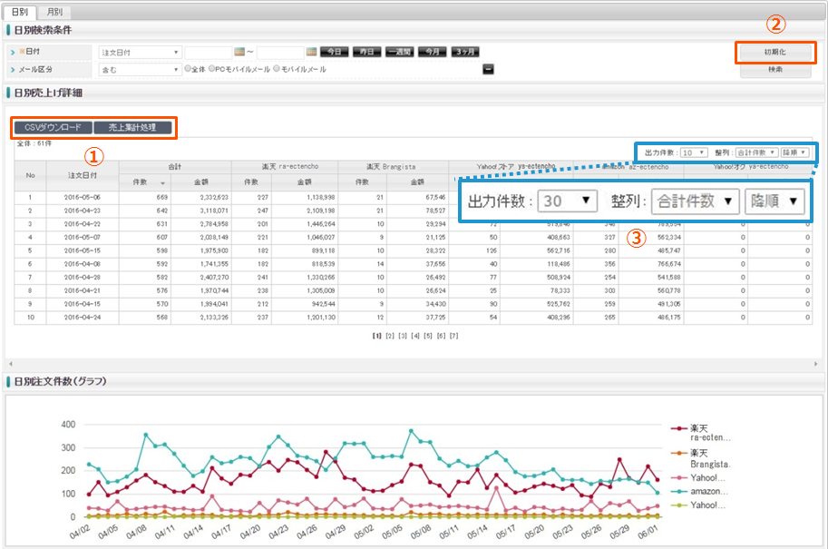Open the 降順 sort order dropdown

[794, 152]
